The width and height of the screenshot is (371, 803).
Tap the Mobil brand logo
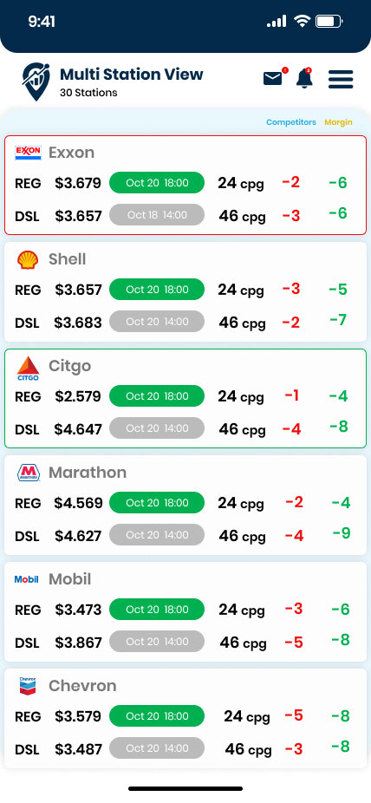[x=27, y=580]
